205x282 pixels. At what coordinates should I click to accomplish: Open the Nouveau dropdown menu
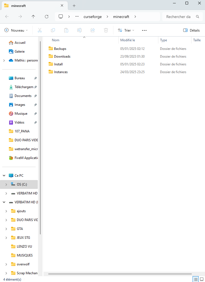(x=16, y=30)
